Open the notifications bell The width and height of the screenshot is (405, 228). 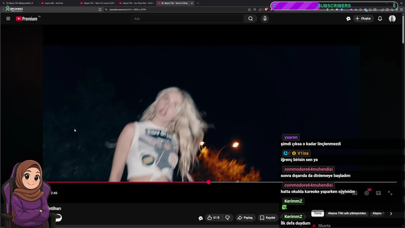coord(380,19)
